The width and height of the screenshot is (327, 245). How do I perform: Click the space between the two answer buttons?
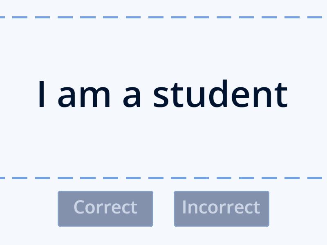[x=163, y=208]
